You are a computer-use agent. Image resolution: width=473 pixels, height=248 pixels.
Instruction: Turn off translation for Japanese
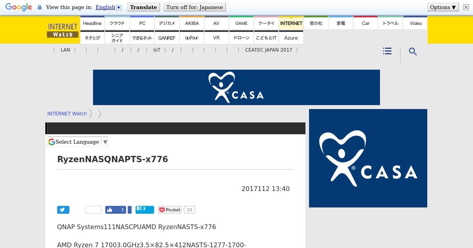coord(195,7)
